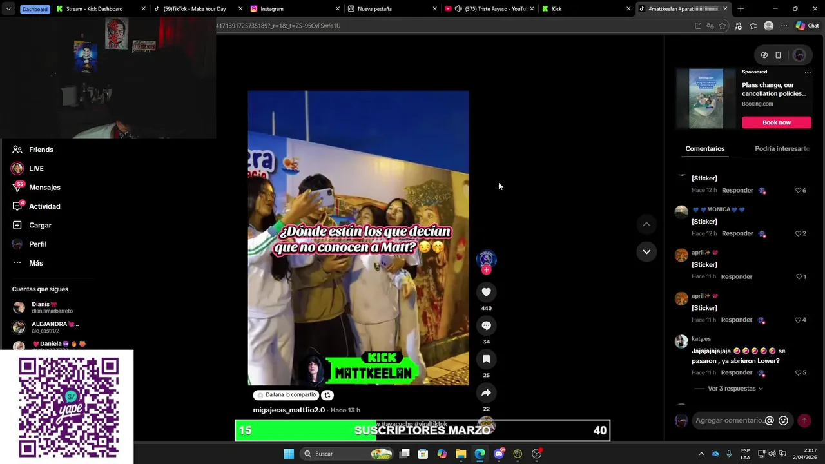Open Edge favorites list icon
The height and width of the screenshot is (464, 825).
[x=753, y=26]
